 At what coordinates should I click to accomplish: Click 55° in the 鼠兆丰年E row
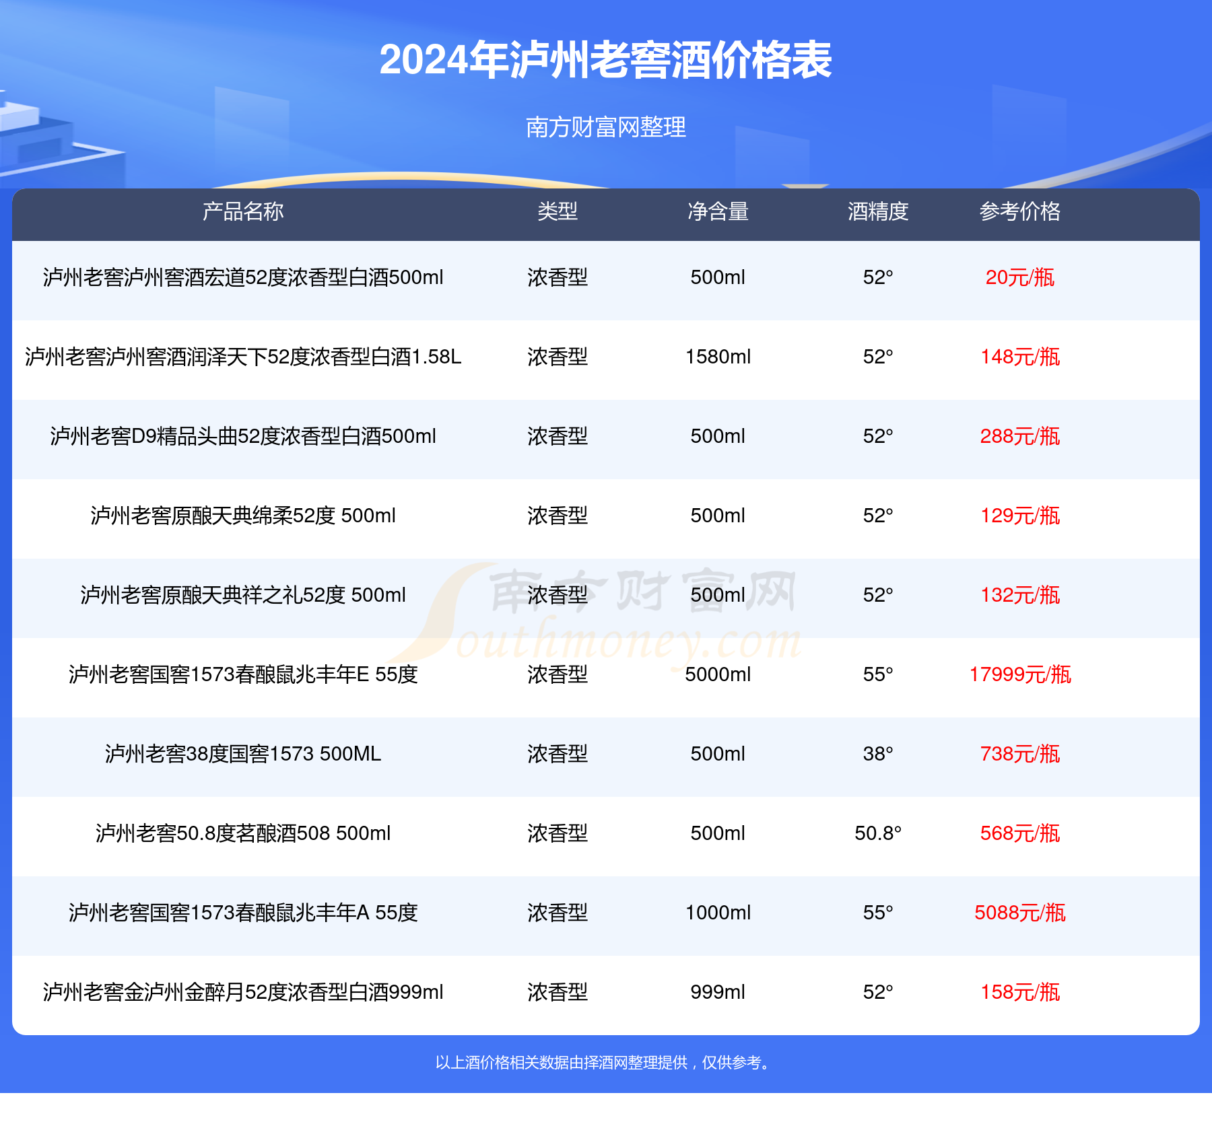tap(878, 674)
